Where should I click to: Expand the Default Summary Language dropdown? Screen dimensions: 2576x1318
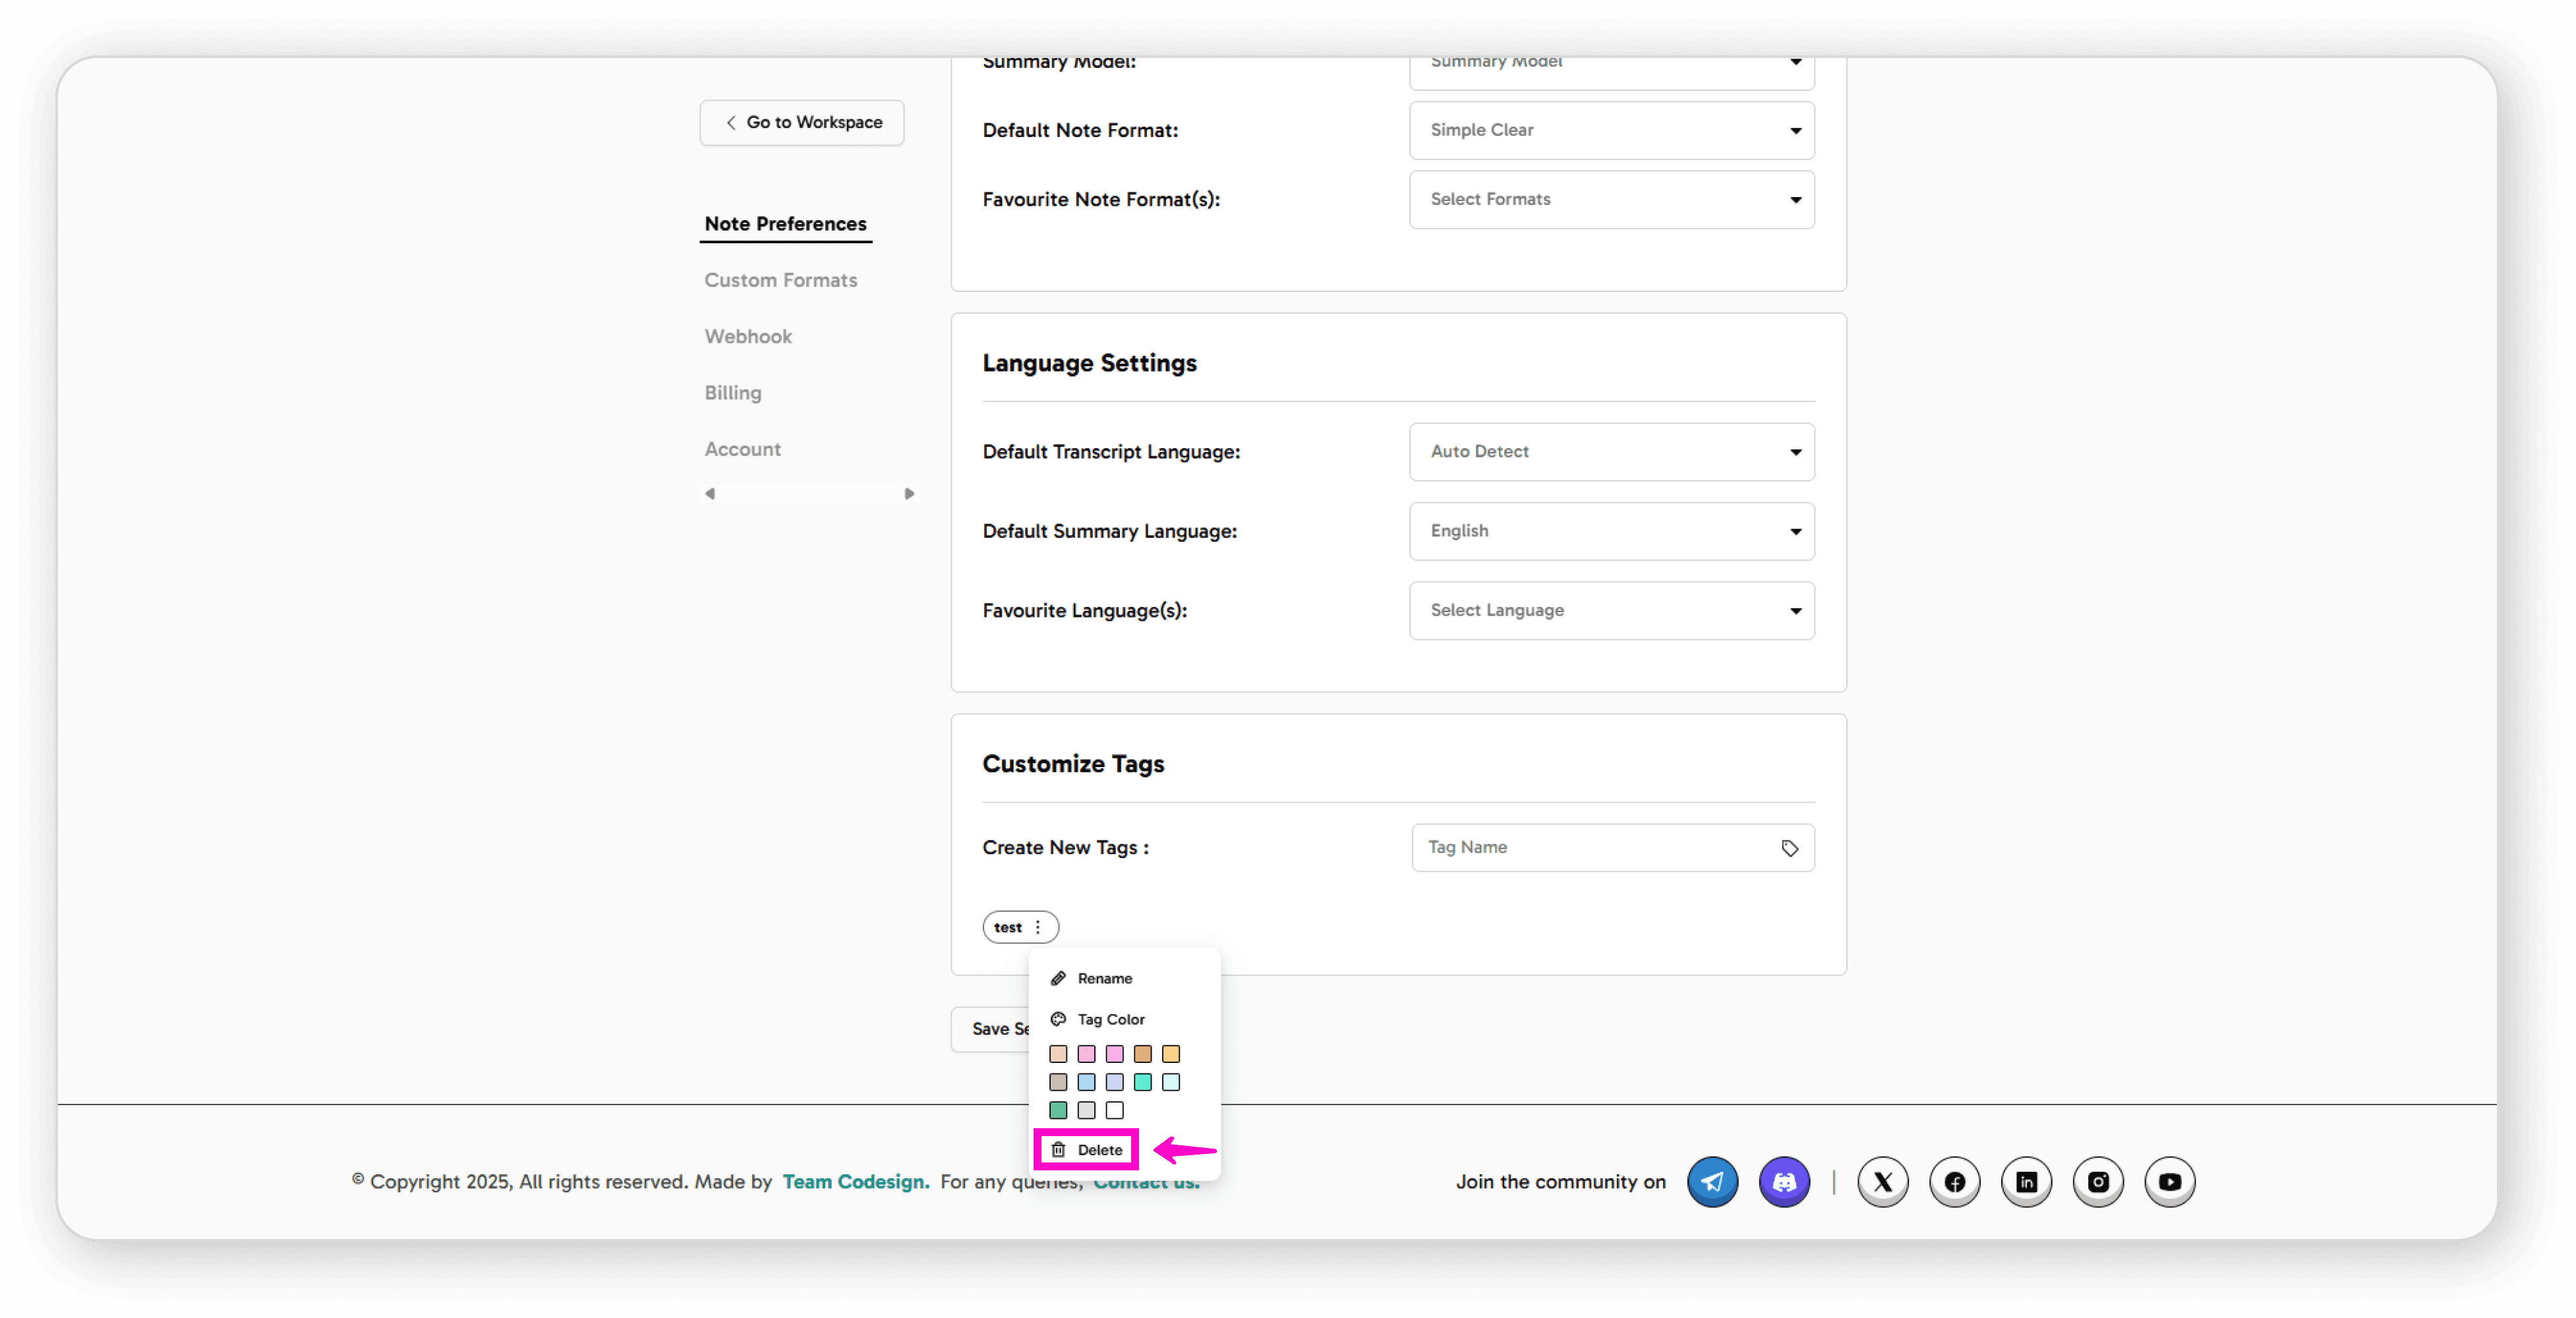[1611, 531]
